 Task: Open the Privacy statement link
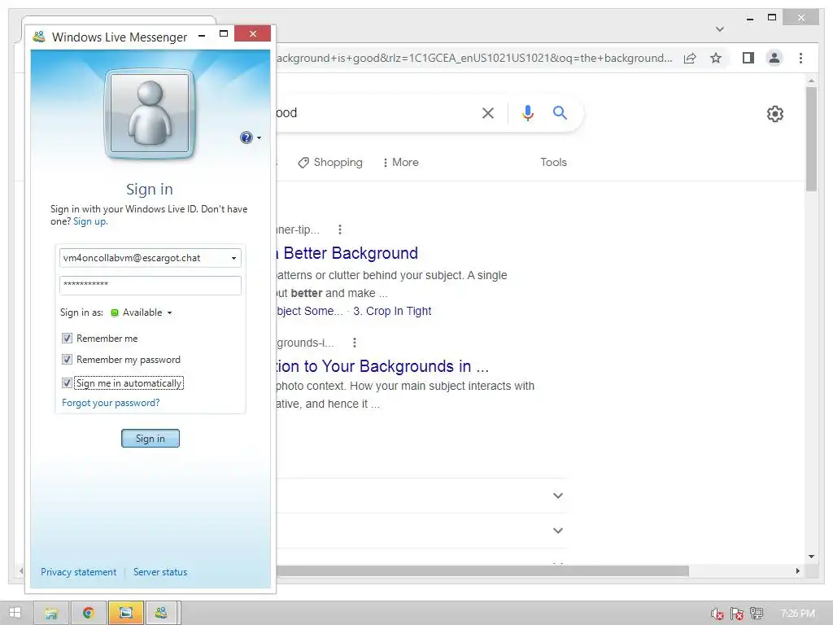(x=78, y=572)
